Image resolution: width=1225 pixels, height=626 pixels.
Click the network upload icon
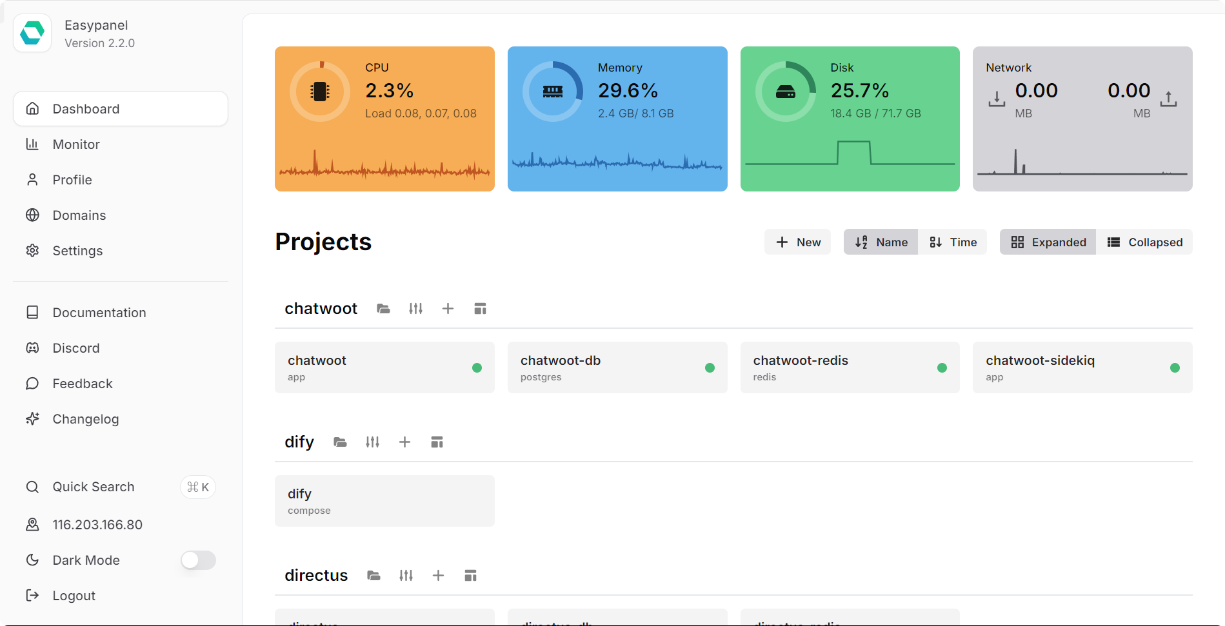pos(1168,99)
